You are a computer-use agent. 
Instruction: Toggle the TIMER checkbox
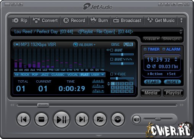(145, 49)
